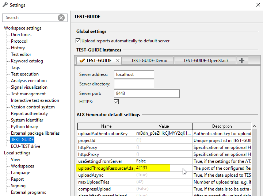Screen dimensions: 263x196
Task: Open Version control system settings
Action: pyautogui.click(x=33, y=107)
